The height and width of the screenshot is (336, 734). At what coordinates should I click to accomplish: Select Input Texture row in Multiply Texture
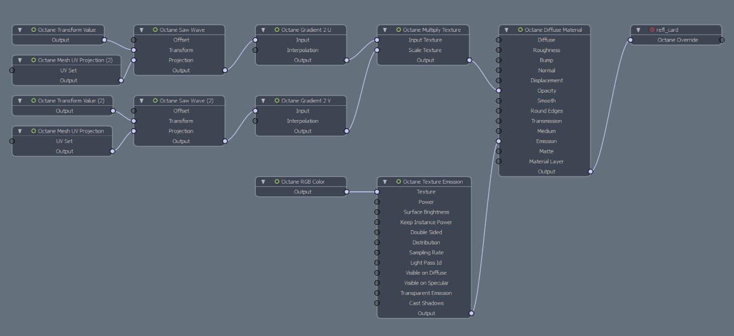point(424,39)
